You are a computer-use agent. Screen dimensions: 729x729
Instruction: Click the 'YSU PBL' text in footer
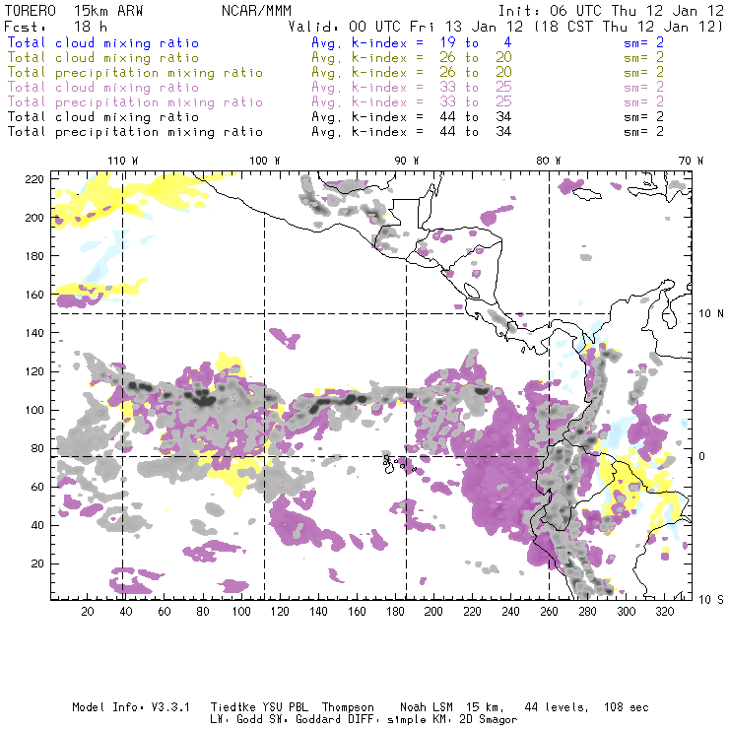[x=285, y=707]
